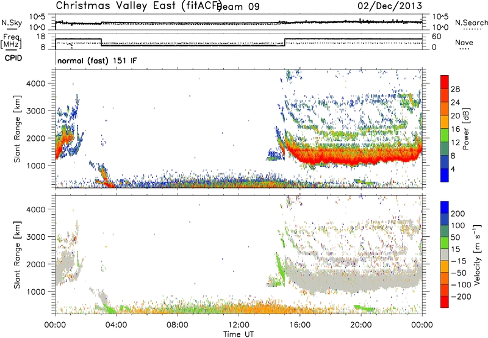Click the '10^5' left axis label of the noise panel
The image size is (488, 338).
pos(37,17)
